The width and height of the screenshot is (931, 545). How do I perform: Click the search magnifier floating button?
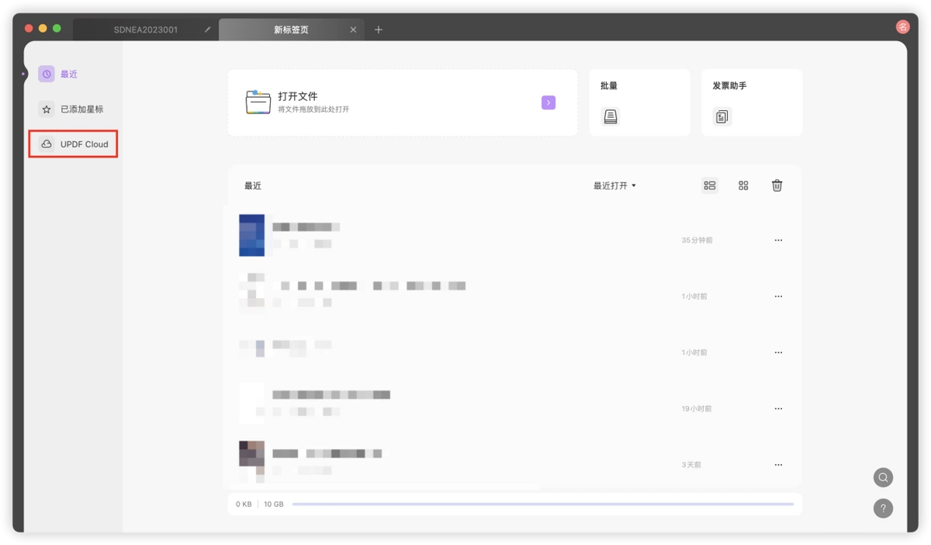coord(883,477)
